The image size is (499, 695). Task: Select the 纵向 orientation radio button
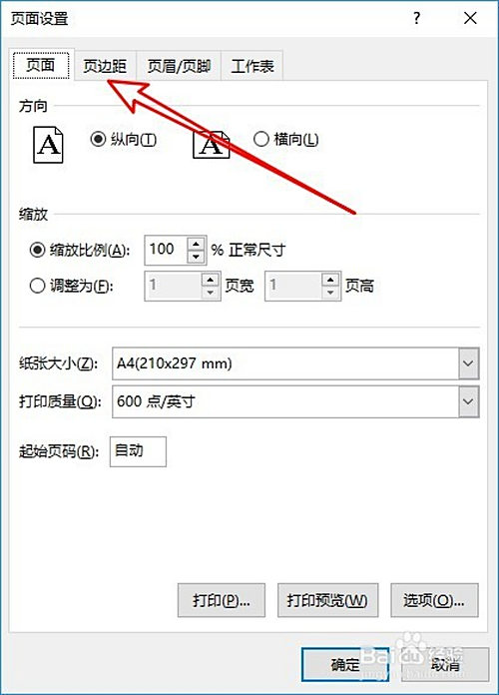tap(98, 139)
